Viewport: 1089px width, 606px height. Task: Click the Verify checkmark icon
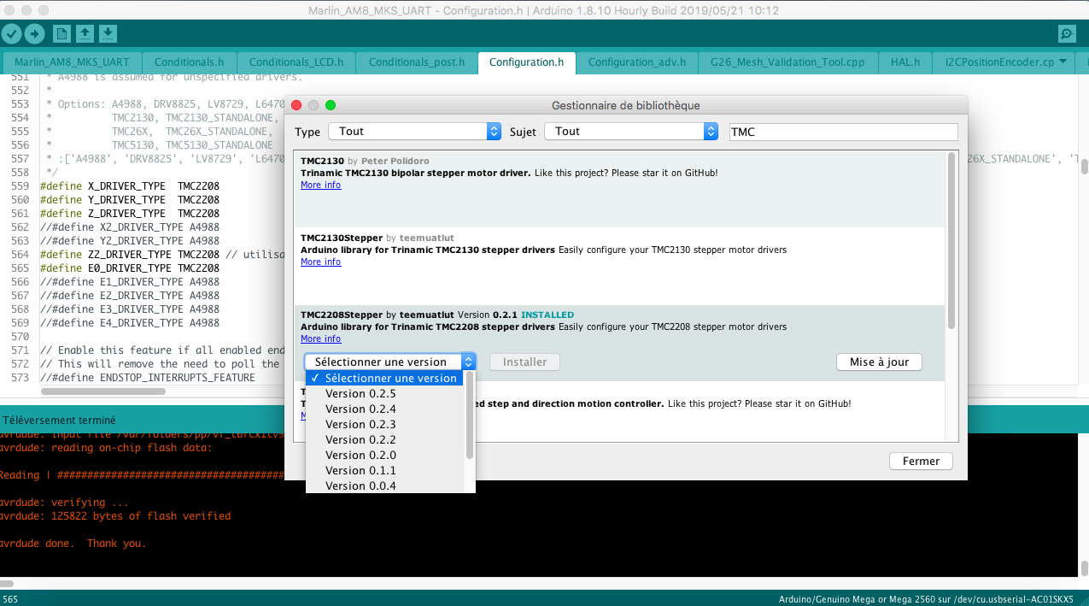[x=12, y=33]
